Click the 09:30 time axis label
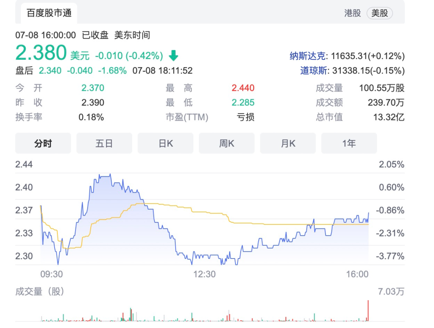434x328 pixels. coord(51,274)
